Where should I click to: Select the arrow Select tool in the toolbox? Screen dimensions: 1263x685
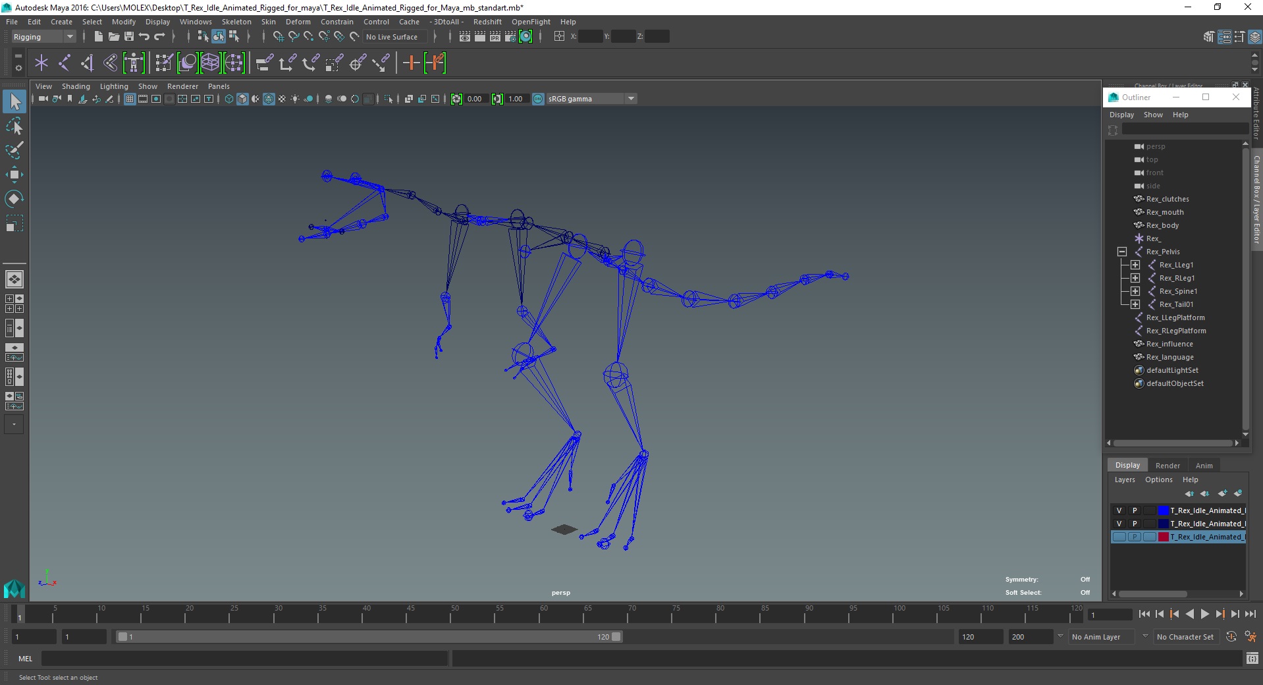[x=14, y=101]
